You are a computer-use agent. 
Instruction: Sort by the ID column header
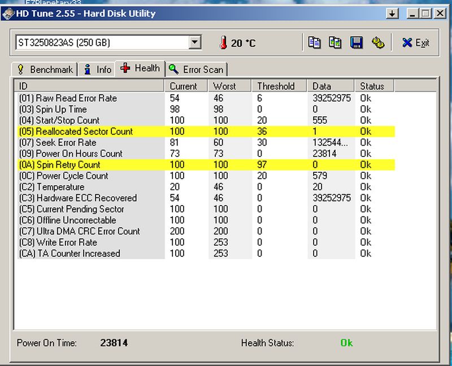[89, 86]
